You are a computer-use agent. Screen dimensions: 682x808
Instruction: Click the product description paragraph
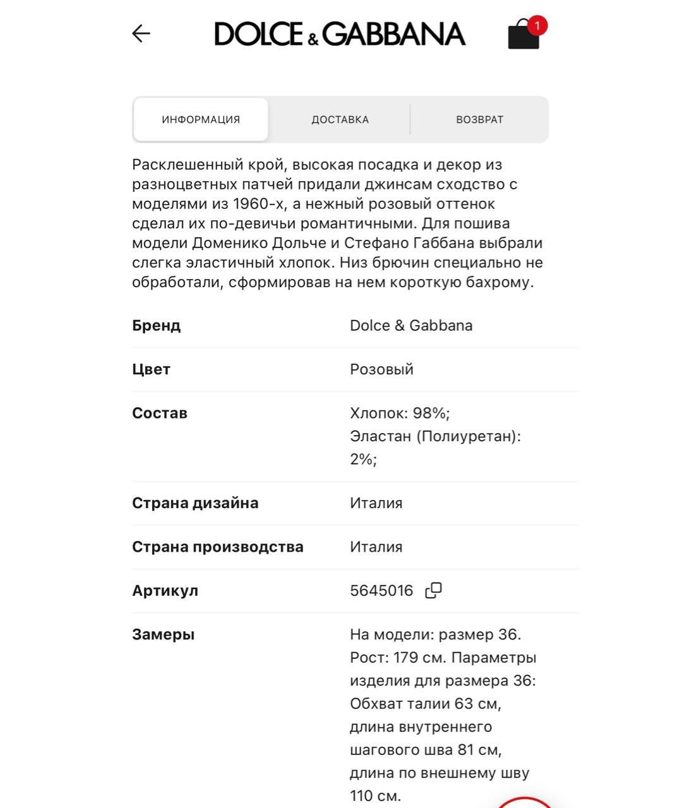point(337,223)
